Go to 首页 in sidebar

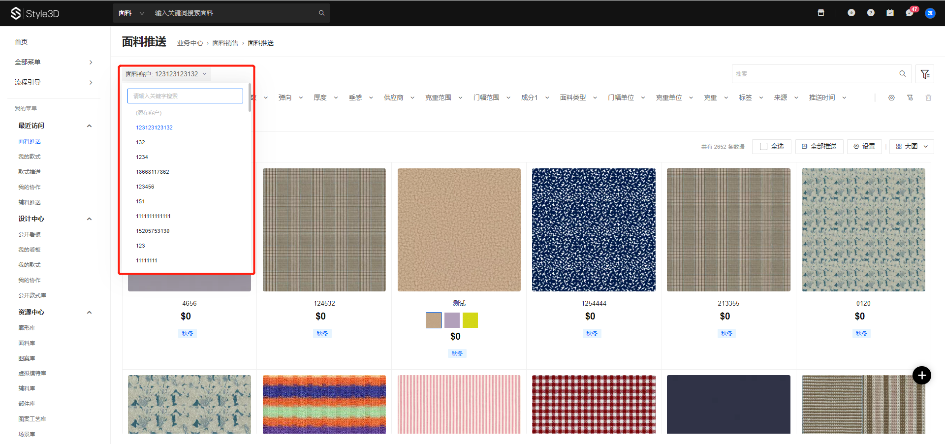[21, 42]
